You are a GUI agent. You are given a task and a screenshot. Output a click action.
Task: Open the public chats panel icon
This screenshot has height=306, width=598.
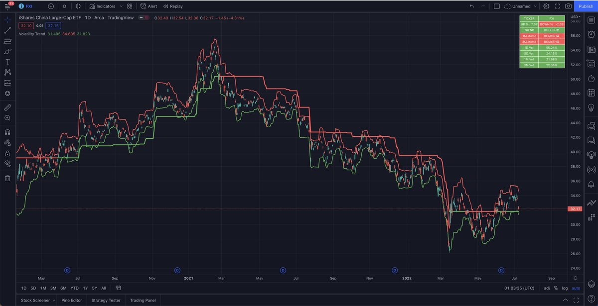pos(591,125)
